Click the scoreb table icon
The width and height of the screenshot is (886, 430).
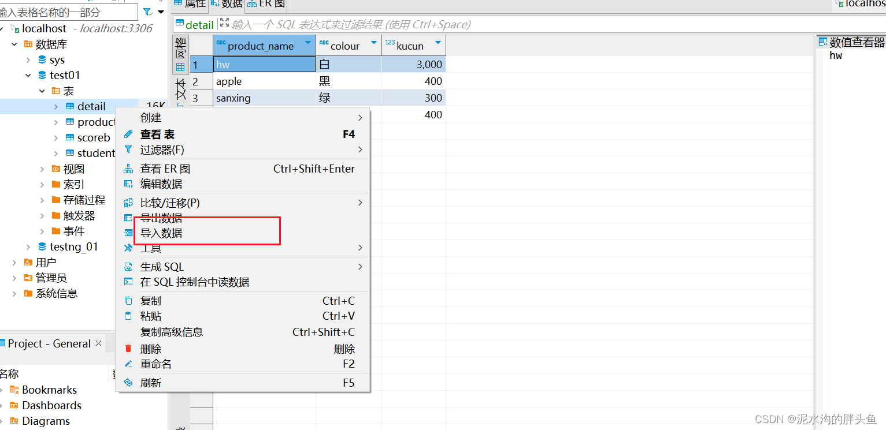[70, 138]
